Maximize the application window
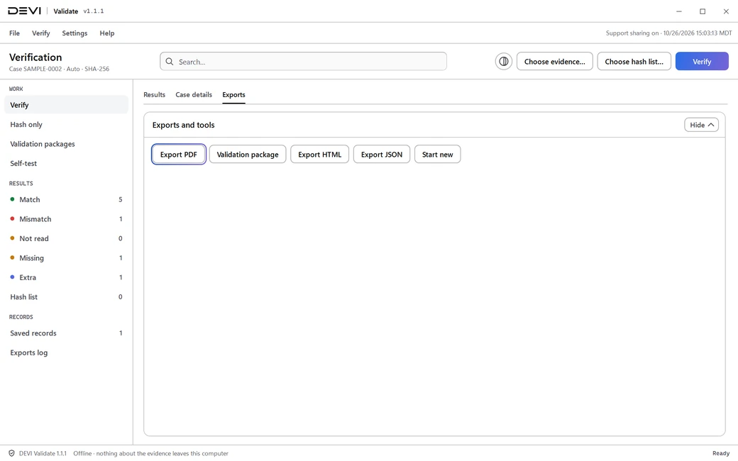738x461 pixels. (x=703, y=11)
